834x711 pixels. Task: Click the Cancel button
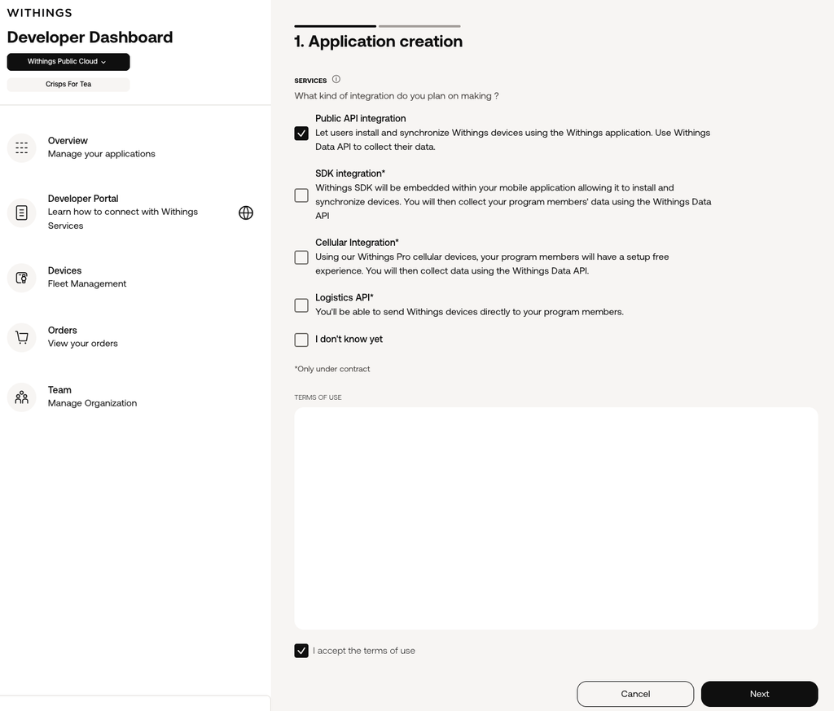(x=635, y=694)
